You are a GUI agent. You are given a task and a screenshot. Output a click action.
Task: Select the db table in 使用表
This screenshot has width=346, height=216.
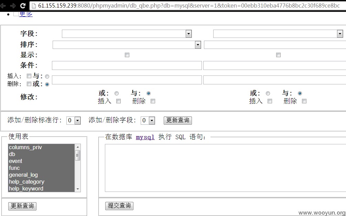[x=42, y=154]
